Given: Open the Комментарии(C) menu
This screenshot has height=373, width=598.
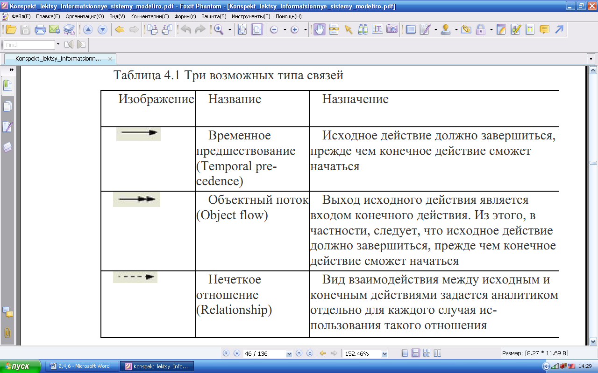Looking at the screenshot, I should click(149, 16).
